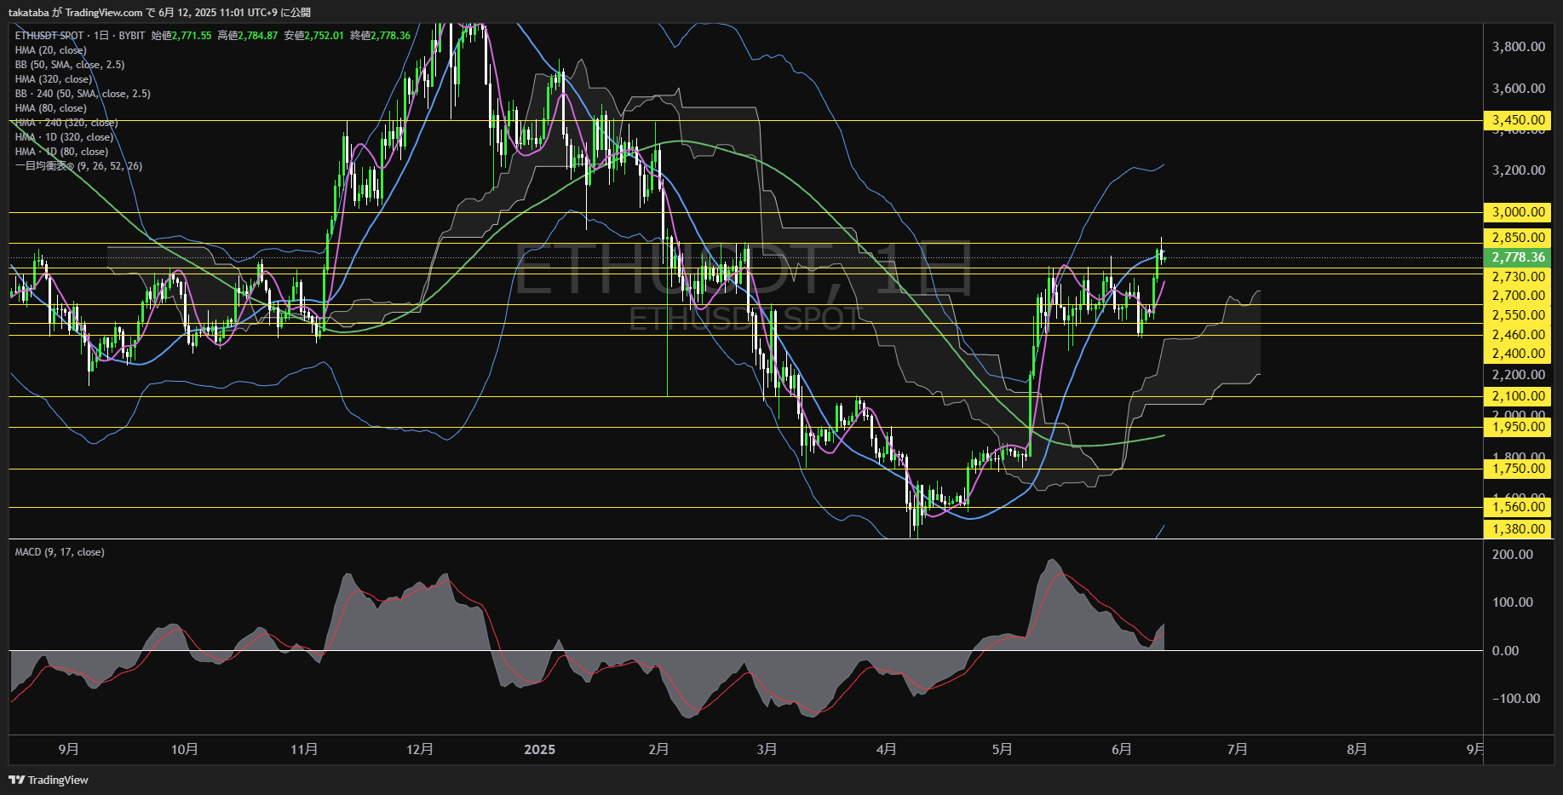The height and width of the screenshot is (795, 1563).
Task: Click the yellow 2,850.00 price level label
Action: point(1519,238)
